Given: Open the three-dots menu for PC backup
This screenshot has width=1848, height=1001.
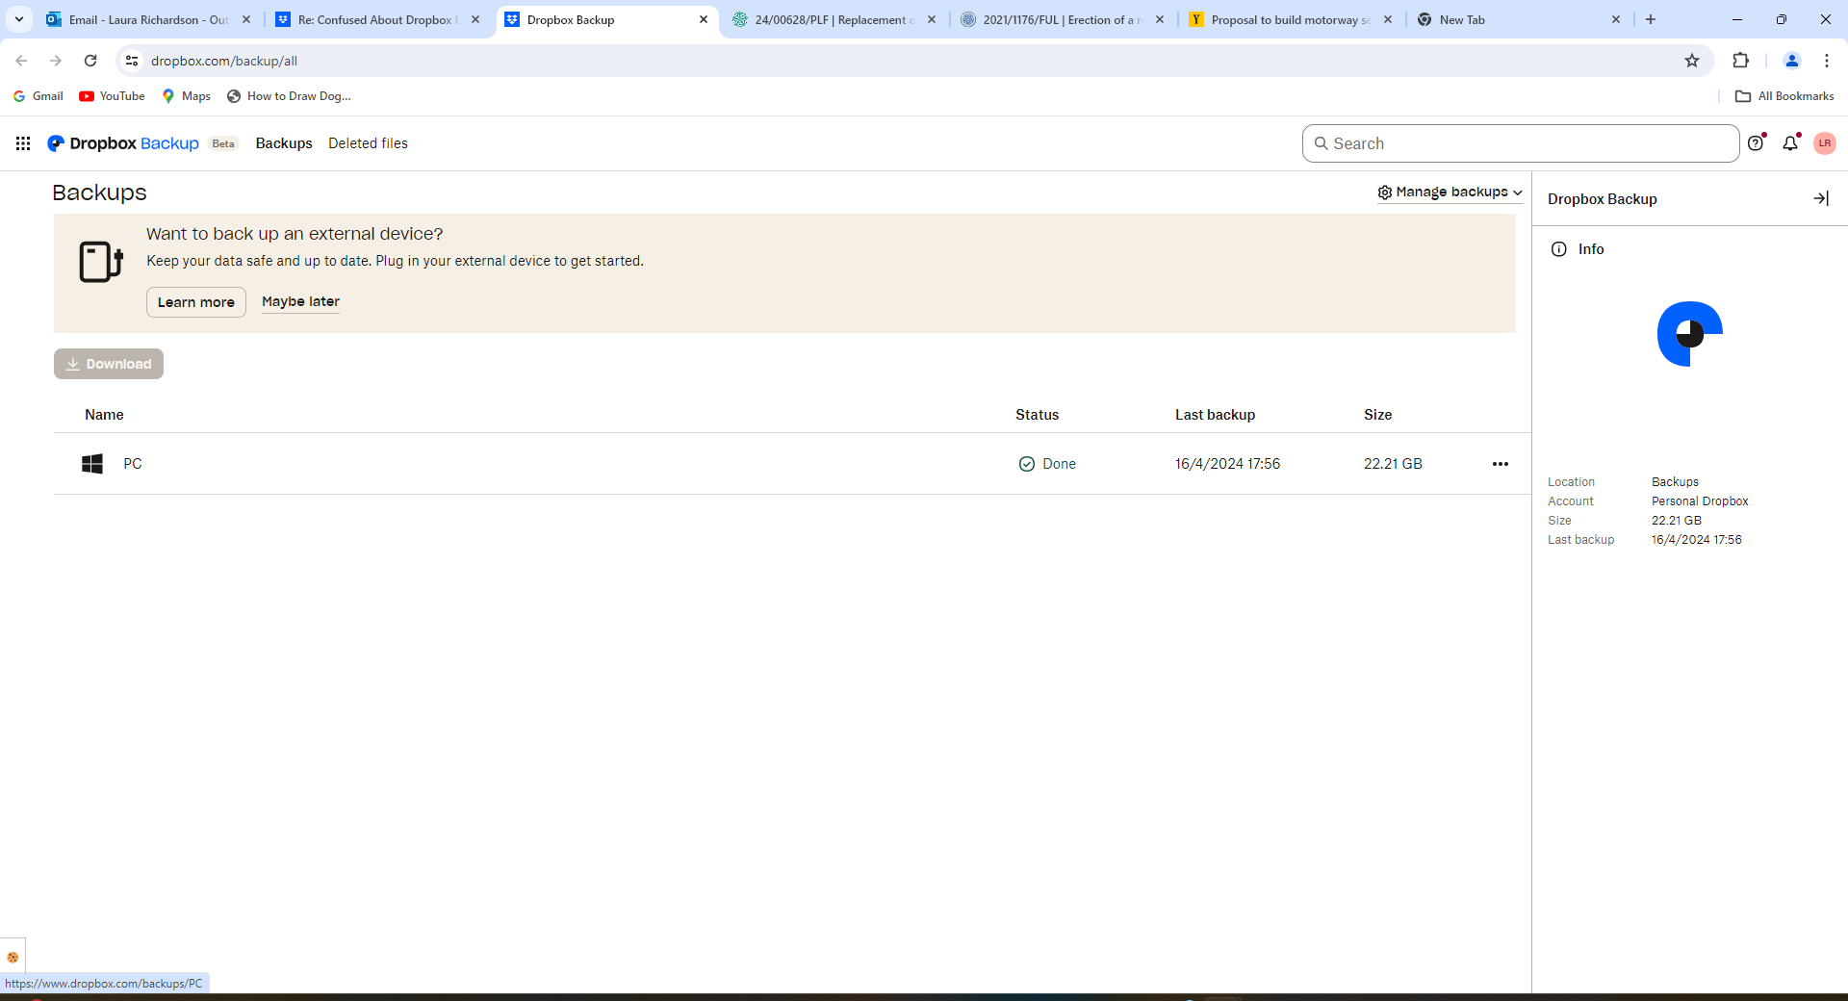Looking at the screenshot, I should click(1501, 464).
